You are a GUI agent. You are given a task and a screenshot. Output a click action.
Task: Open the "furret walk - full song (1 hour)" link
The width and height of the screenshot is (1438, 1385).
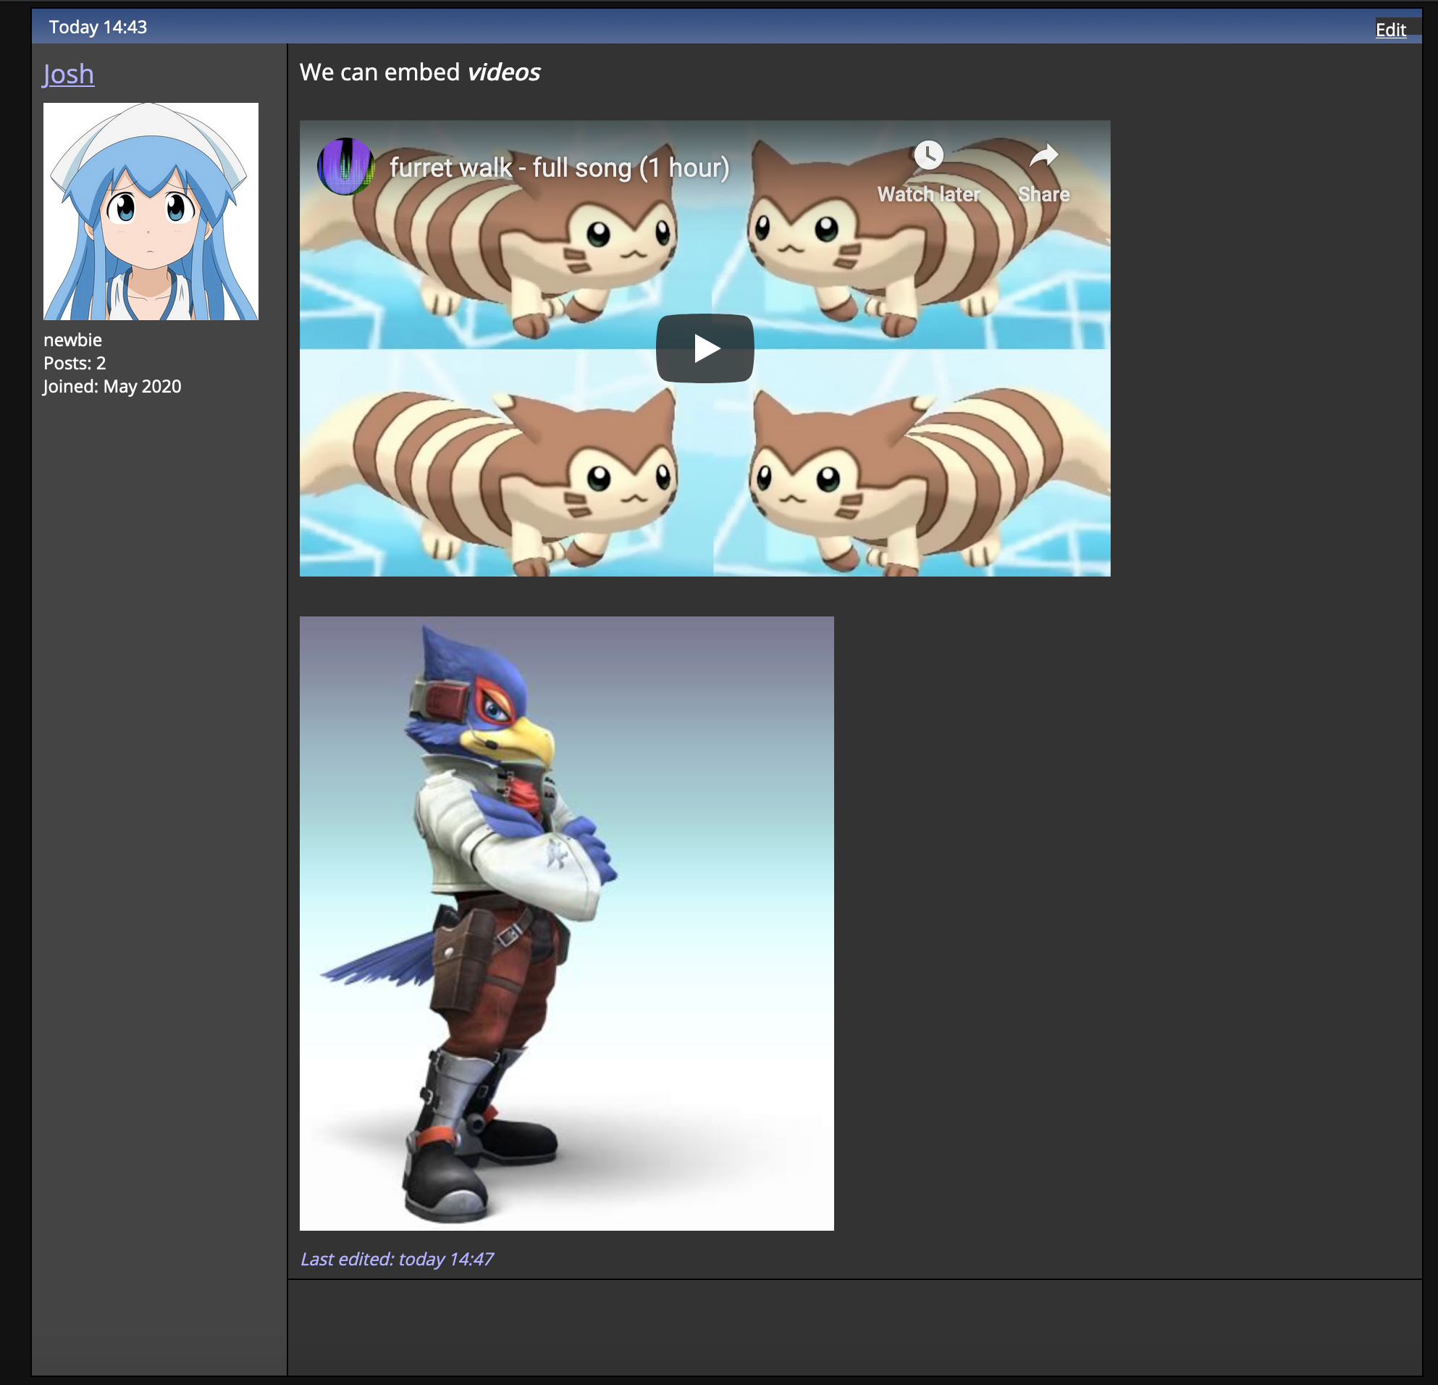tap(559, 167)
